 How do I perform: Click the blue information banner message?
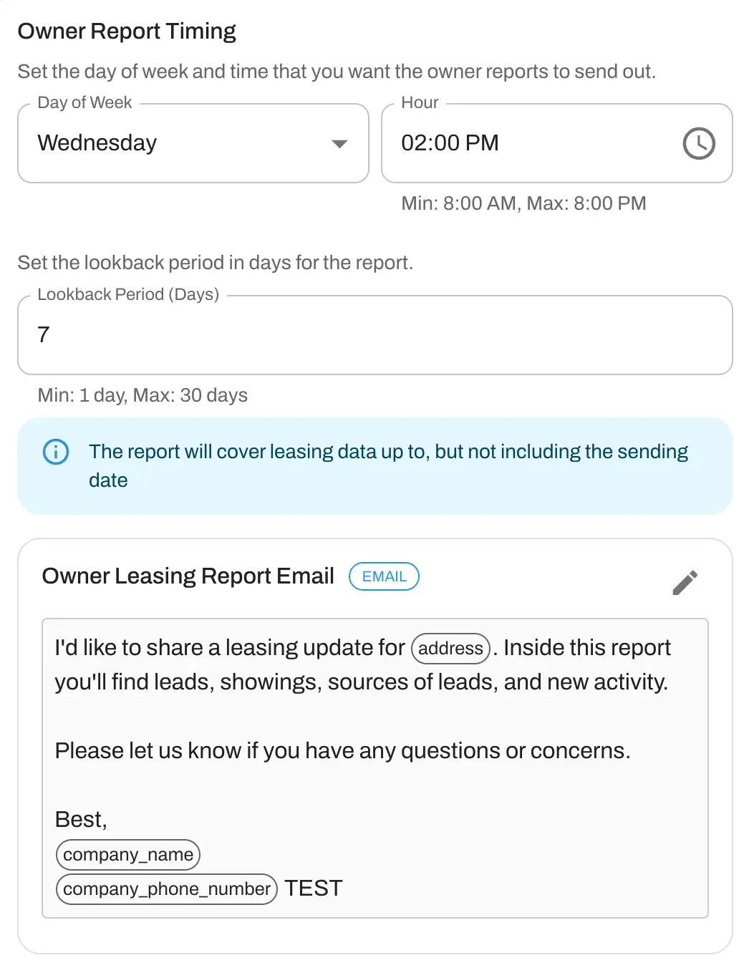387,465
